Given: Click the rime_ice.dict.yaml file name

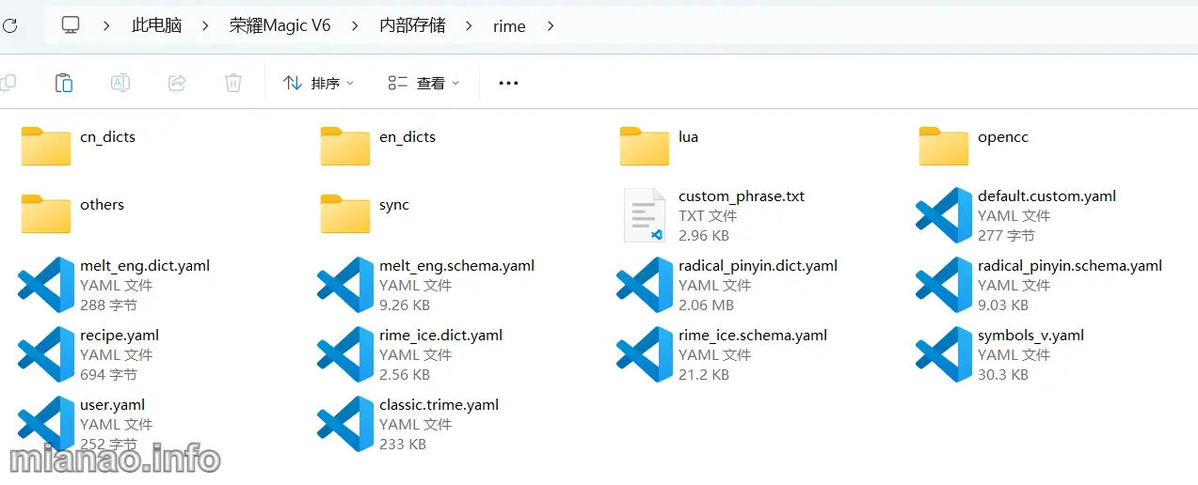Looking at the screenshot, I should click(441, 336).
